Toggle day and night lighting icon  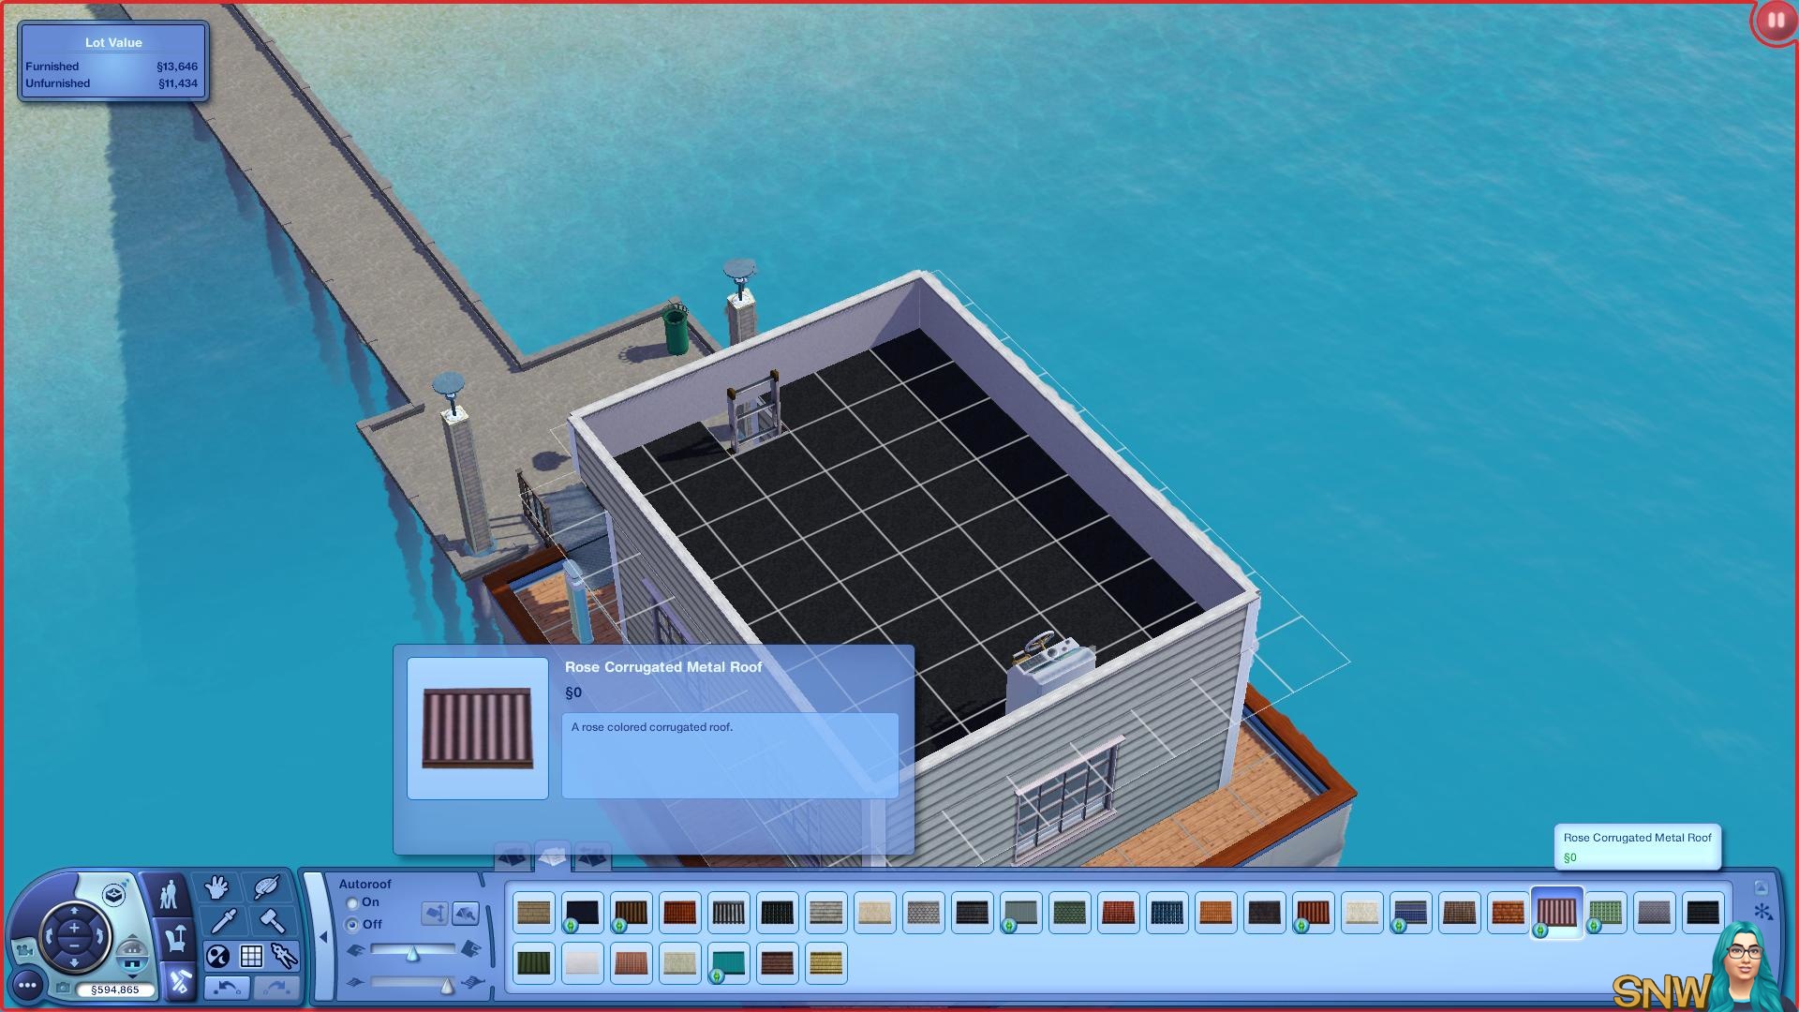tap(217, 957)
